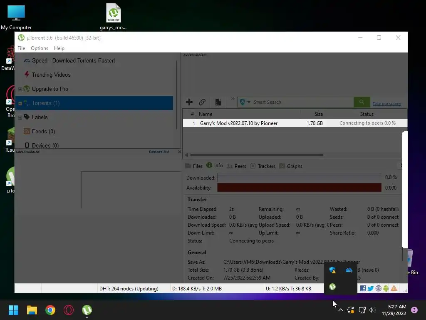Click the Facebook icon in status bar
426x320 pixels.
(363, 288)
